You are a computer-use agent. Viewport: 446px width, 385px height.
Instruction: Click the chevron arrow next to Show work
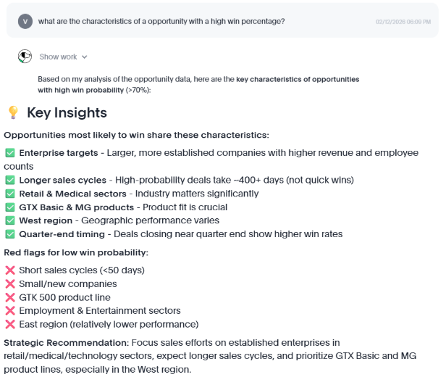[85, 57]
